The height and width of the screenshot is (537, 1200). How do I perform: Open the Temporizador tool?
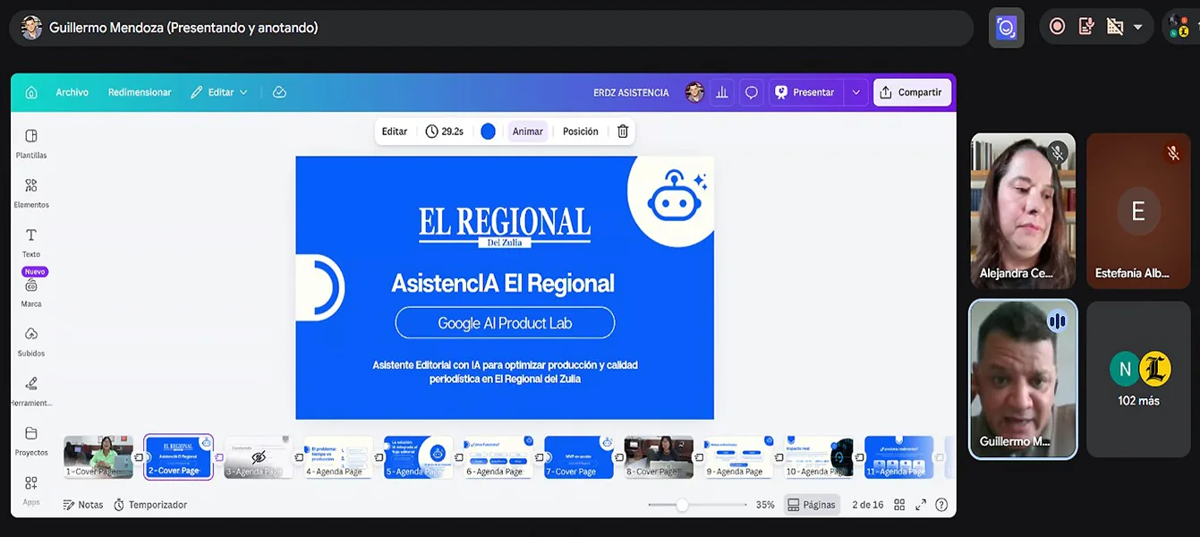click(x=150, y=505)
